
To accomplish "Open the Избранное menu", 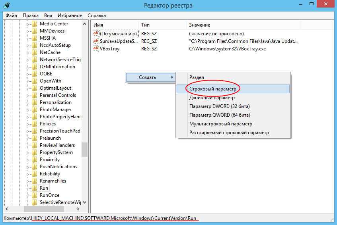I will (69, 15).
